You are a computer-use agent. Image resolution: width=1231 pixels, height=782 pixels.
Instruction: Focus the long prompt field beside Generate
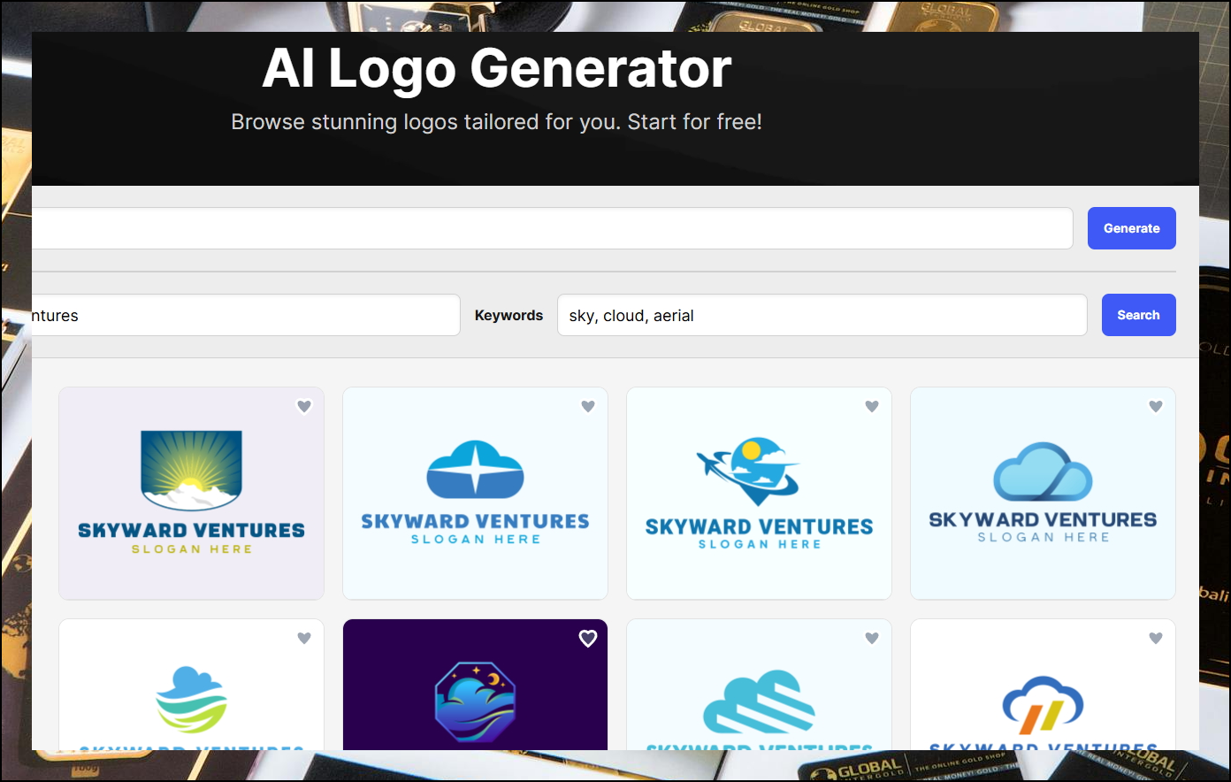tap(553, 228)
